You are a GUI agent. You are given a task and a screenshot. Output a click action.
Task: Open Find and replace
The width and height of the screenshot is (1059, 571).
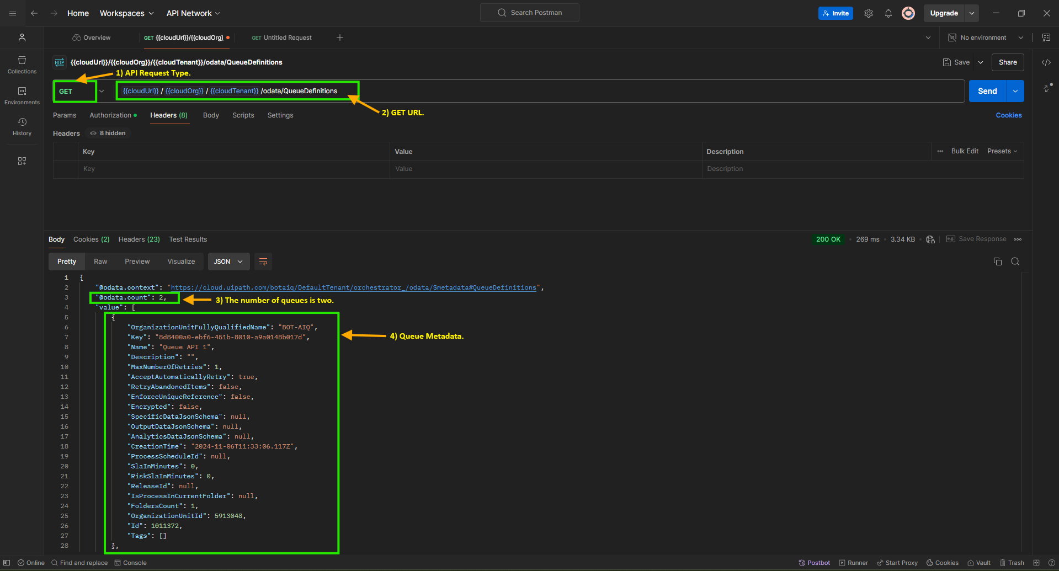pos(79,563)
